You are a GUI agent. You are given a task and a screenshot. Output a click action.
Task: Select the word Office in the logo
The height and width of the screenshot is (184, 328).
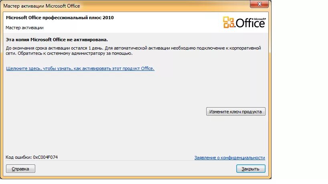pyautogui.click(x=250, y=23)
